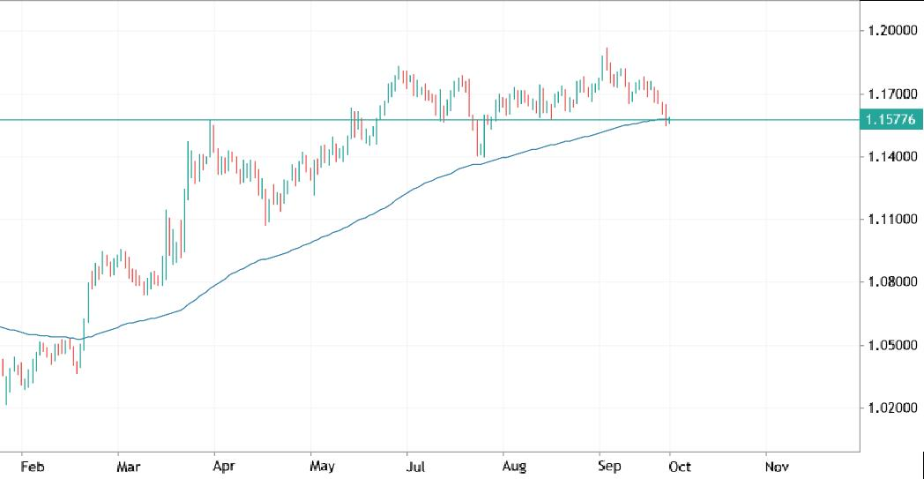Click the 1.17000 price axis label
The image size is (924, 479).
tap(890, 94)
